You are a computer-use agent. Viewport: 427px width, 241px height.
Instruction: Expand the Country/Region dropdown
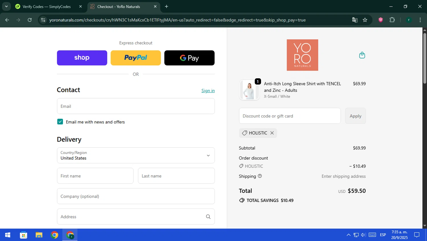[136, 155]
